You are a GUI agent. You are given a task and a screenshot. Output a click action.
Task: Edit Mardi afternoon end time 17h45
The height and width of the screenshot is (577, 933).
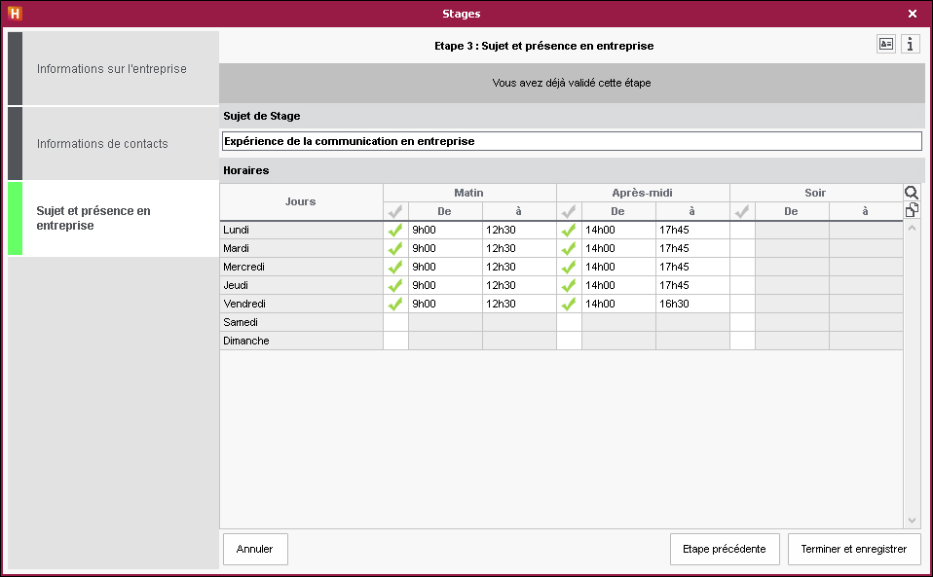coord(692,248)
